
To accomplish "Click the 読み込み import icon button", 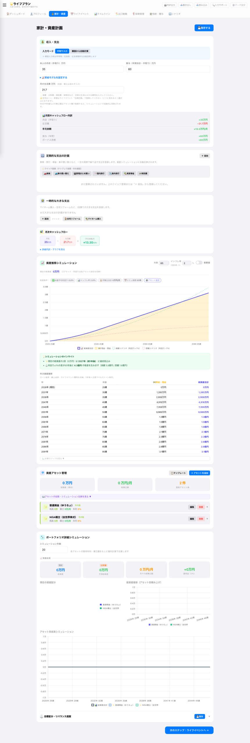I will 202,5.
